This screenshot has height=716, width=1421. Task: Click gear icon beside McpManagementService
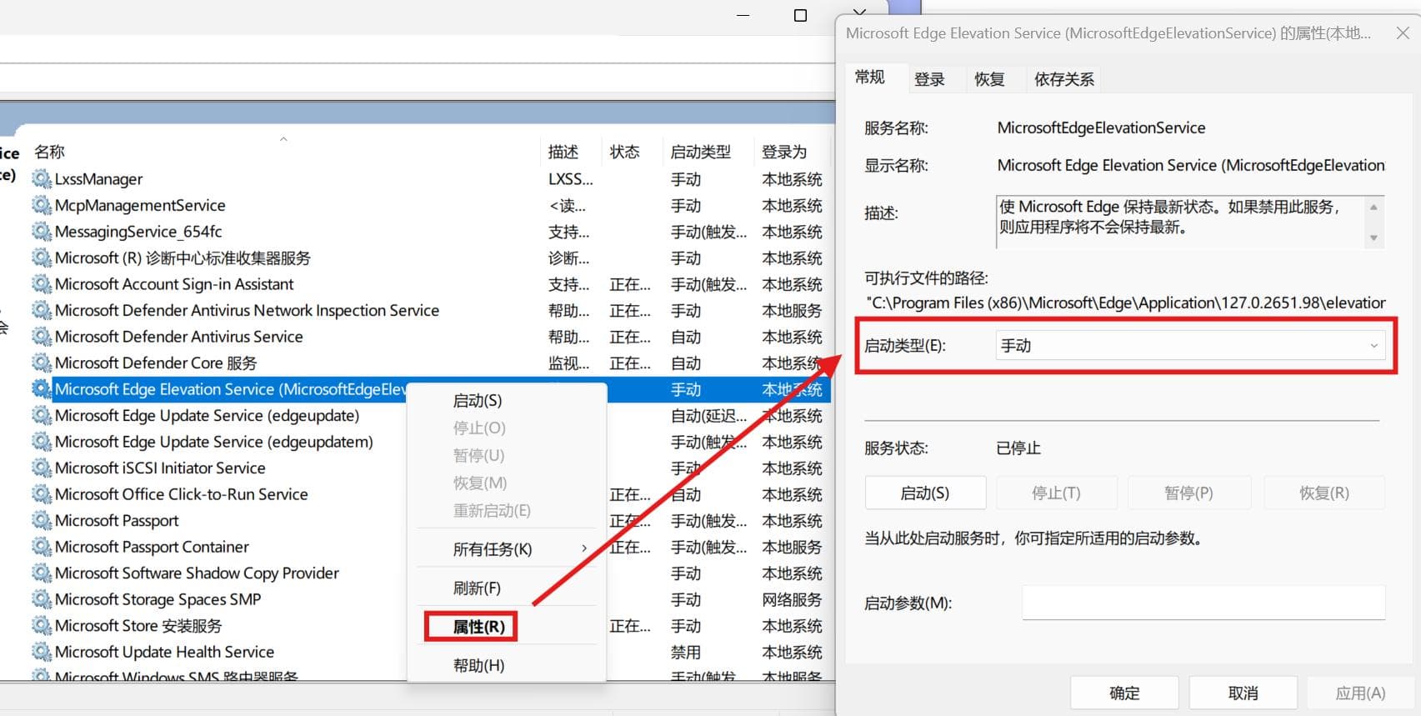tap(42, 205)
